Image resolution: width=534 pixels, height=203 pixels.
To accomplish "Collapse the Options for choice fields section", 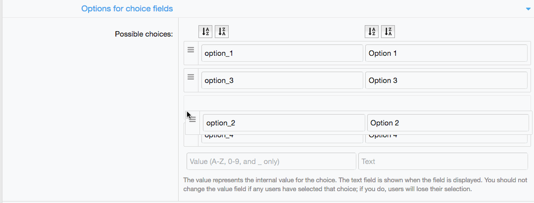I will click(529, 9).
